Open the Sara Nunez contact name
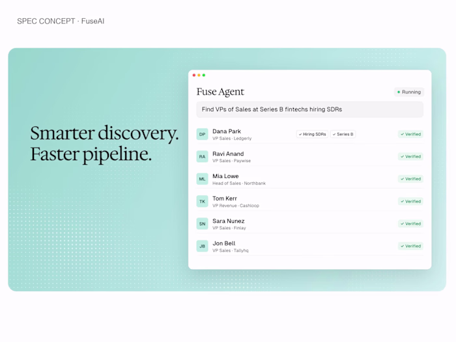 (228, 221)
